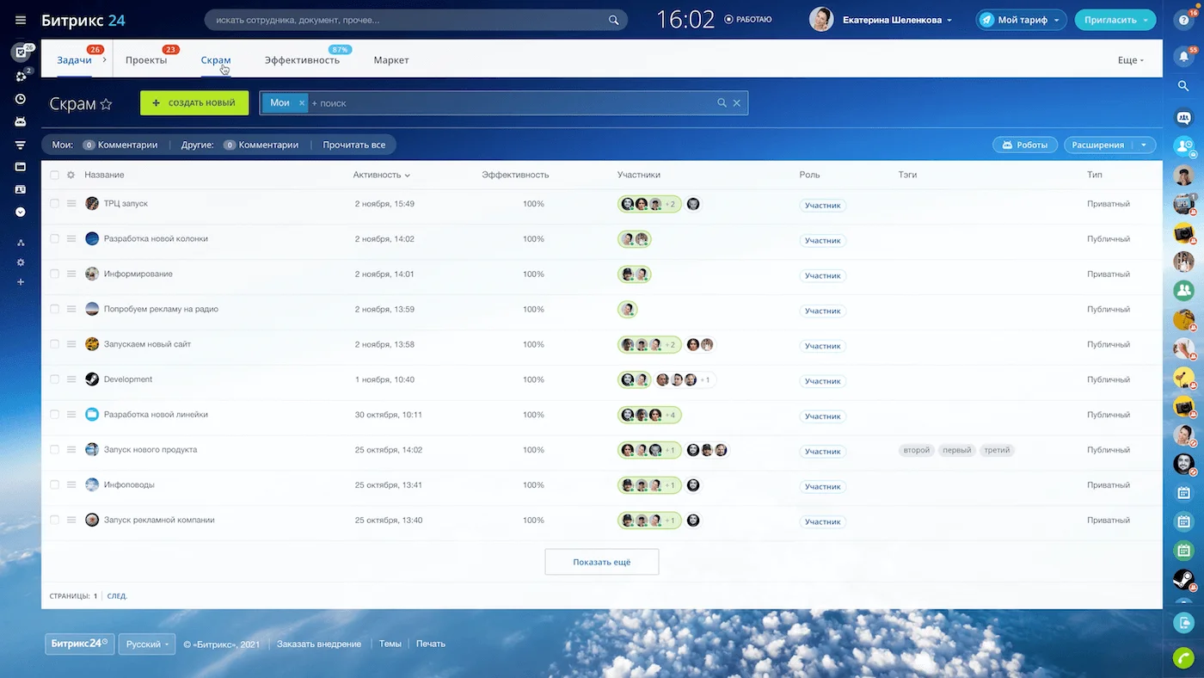Click the Создать новый button
The width and height of the screenshot is (1204, 678).
click(x=194, y=103)
